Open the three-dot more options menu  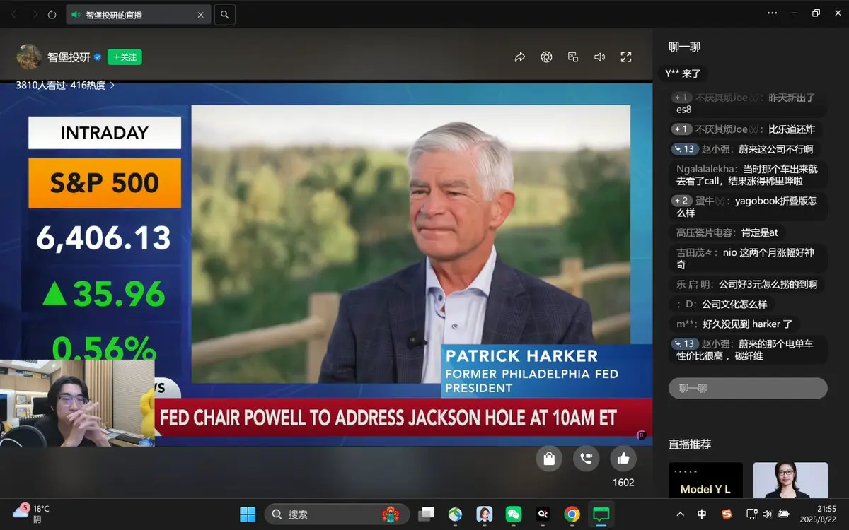[x=773, y=13]
